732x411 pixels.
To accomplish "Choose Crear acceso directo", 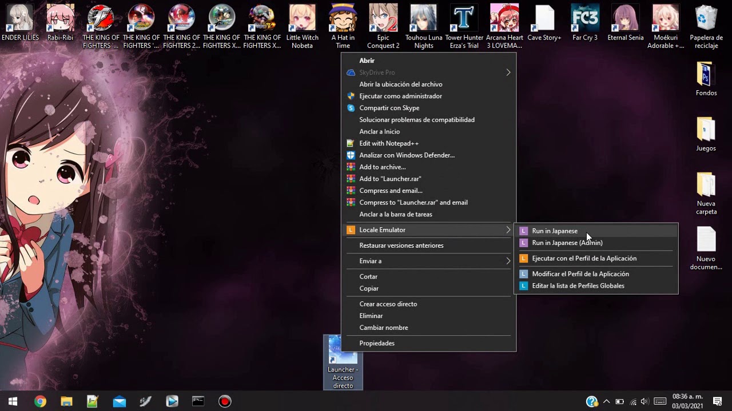I will pos(428,304).
